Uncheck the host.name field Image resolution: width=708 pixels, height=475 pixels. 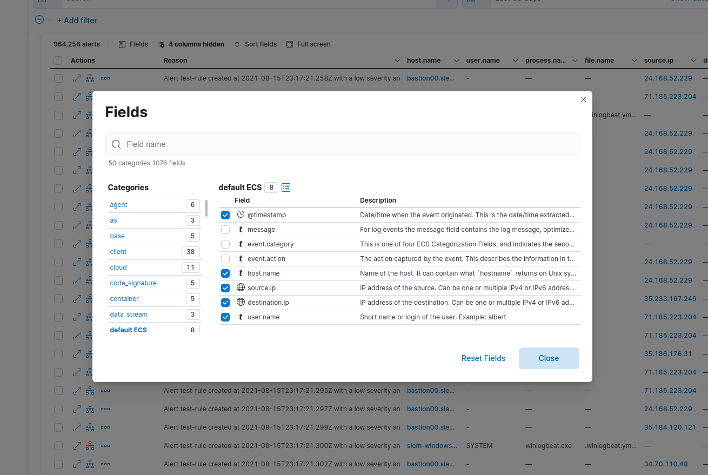225,273
